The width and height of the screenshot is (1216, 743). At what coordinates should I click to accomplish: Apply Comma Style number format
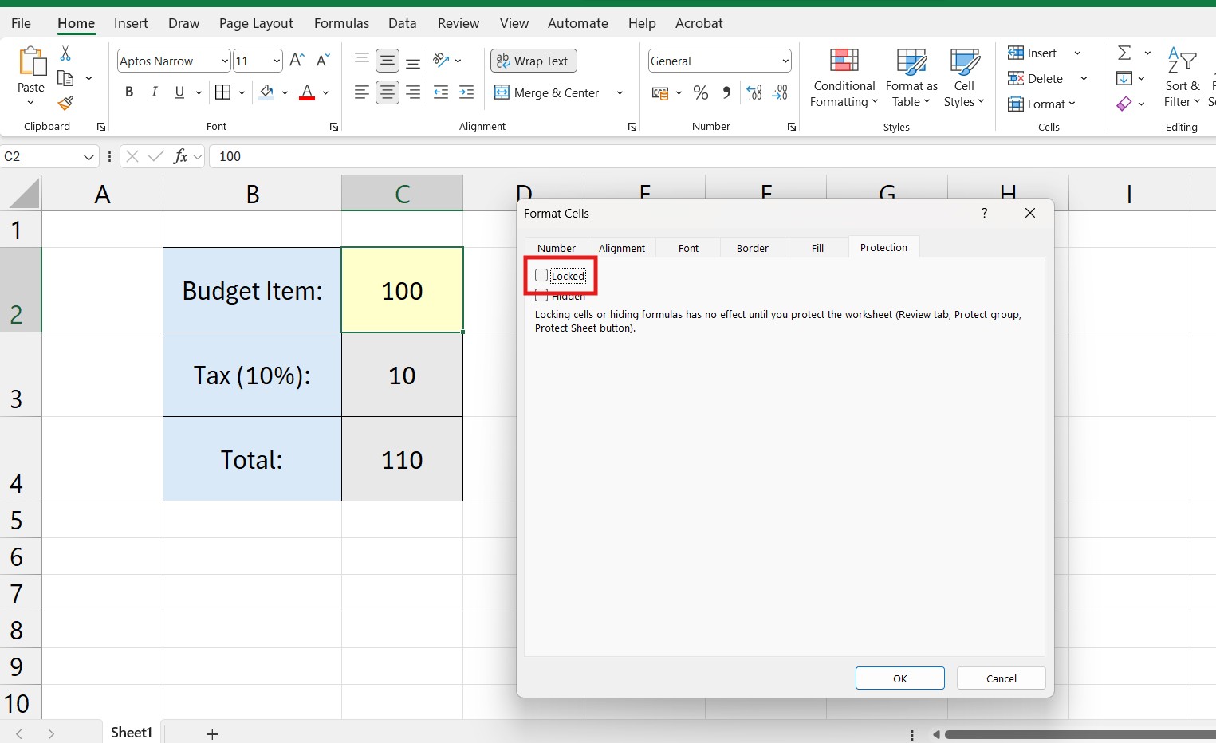[x=726, y=92]
